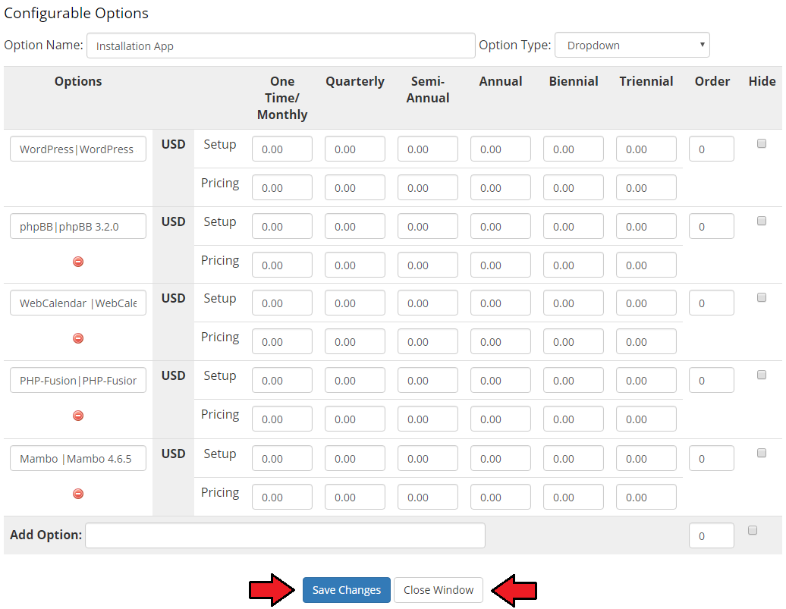Edit phpBB monthly Pricing field
The height and width of the screenshot is (609, 786).
pos(282,265)
